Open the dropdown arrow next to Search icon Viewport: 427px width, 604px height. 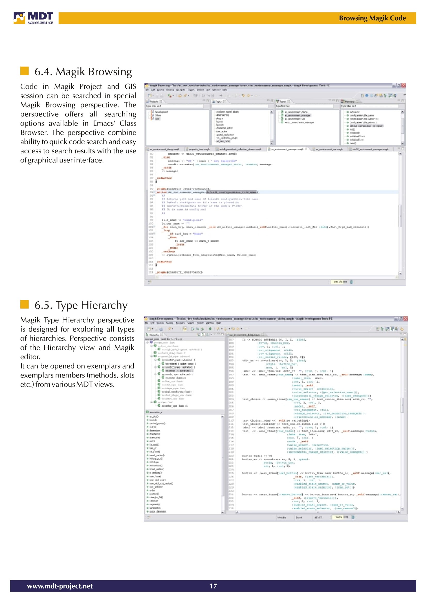pyautogui.click(x=173, y=96)
